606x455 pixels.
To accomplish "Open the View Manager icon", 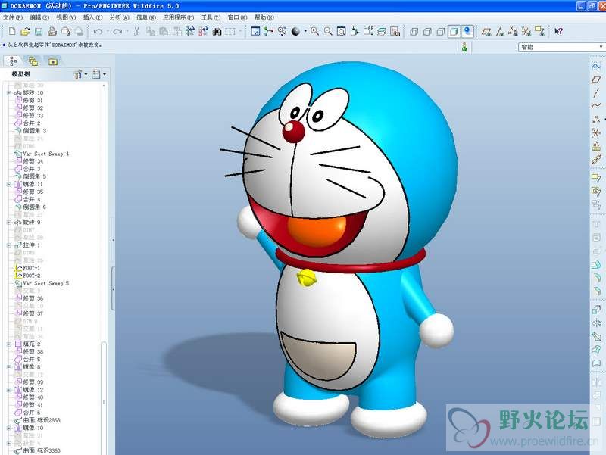I will tap(395, 32).
